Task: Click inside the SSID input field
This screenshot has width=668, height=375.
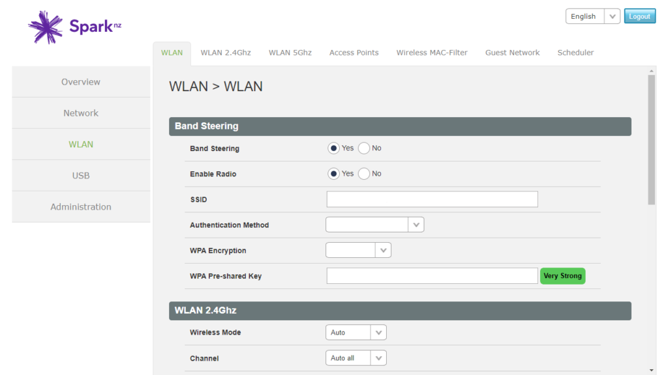Action: tap(432, 199)
